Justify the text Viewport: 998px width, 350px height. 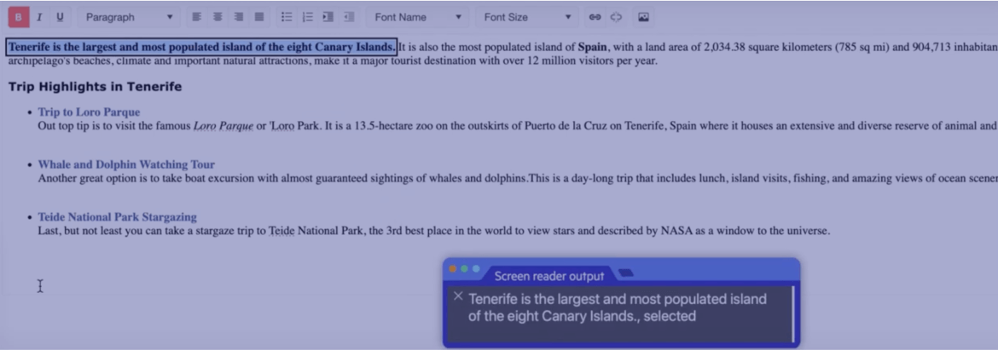(x=259, y=17)
